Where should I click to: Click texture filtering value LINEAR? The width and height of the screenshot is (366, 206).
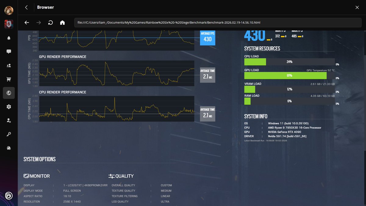point(165,196)
